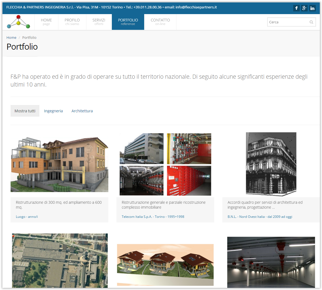Screen dimensions: 322x290
Task: Filter portfolio by Architettura
Action: [x=82, y=111]
